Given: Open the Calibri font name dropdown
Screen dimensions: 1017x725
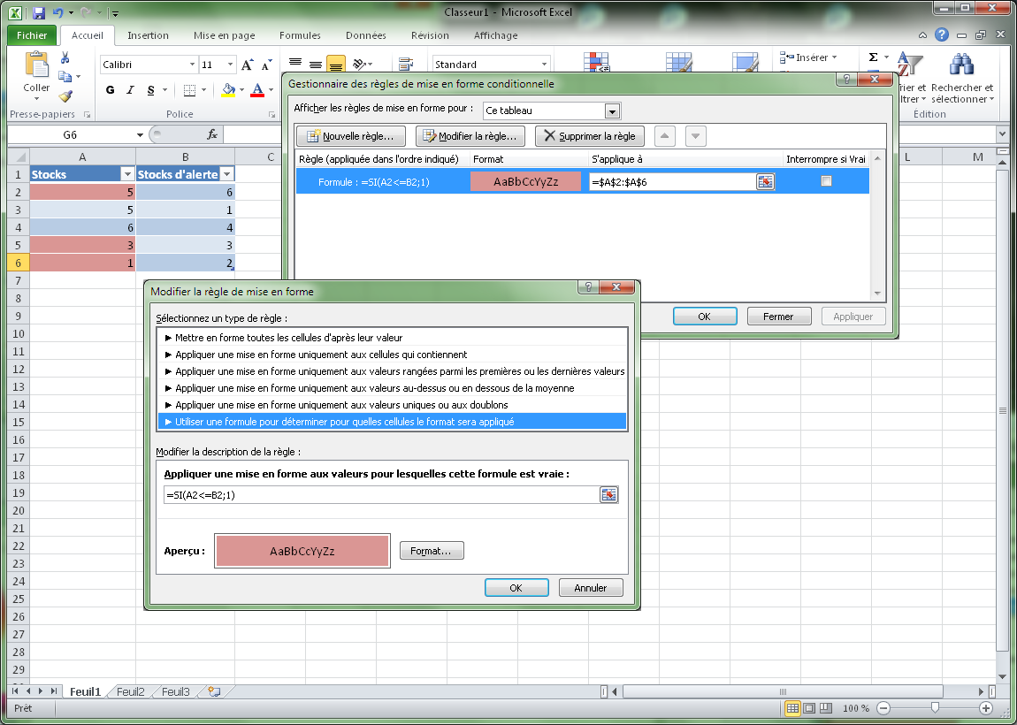Looking at the screenshot, I should pyautogui.click(x=192, y=65).
